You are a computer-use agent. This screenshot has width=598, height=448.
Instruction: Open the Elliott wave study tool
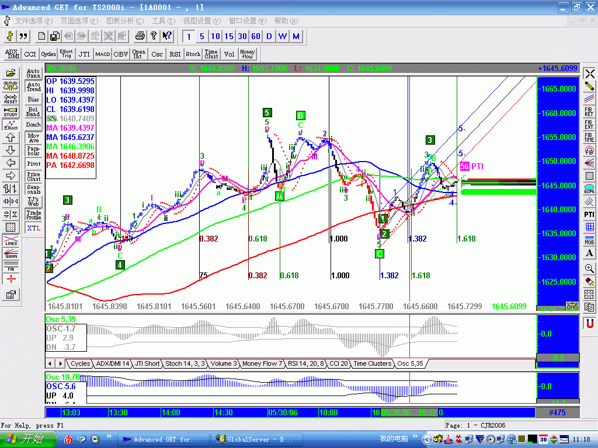click(x=11, y=124)
